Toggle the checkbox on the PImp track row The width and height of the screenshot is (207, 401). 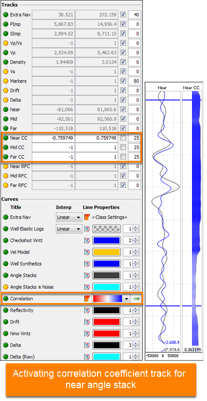(x=123, y=24)
